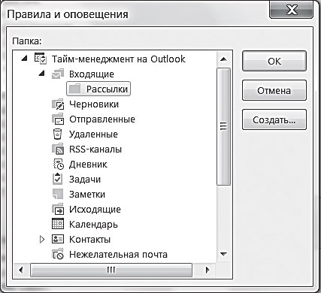Pick the Контакты folder label
321x293 pixels.
pyautogui.click(x=89, y=240)
